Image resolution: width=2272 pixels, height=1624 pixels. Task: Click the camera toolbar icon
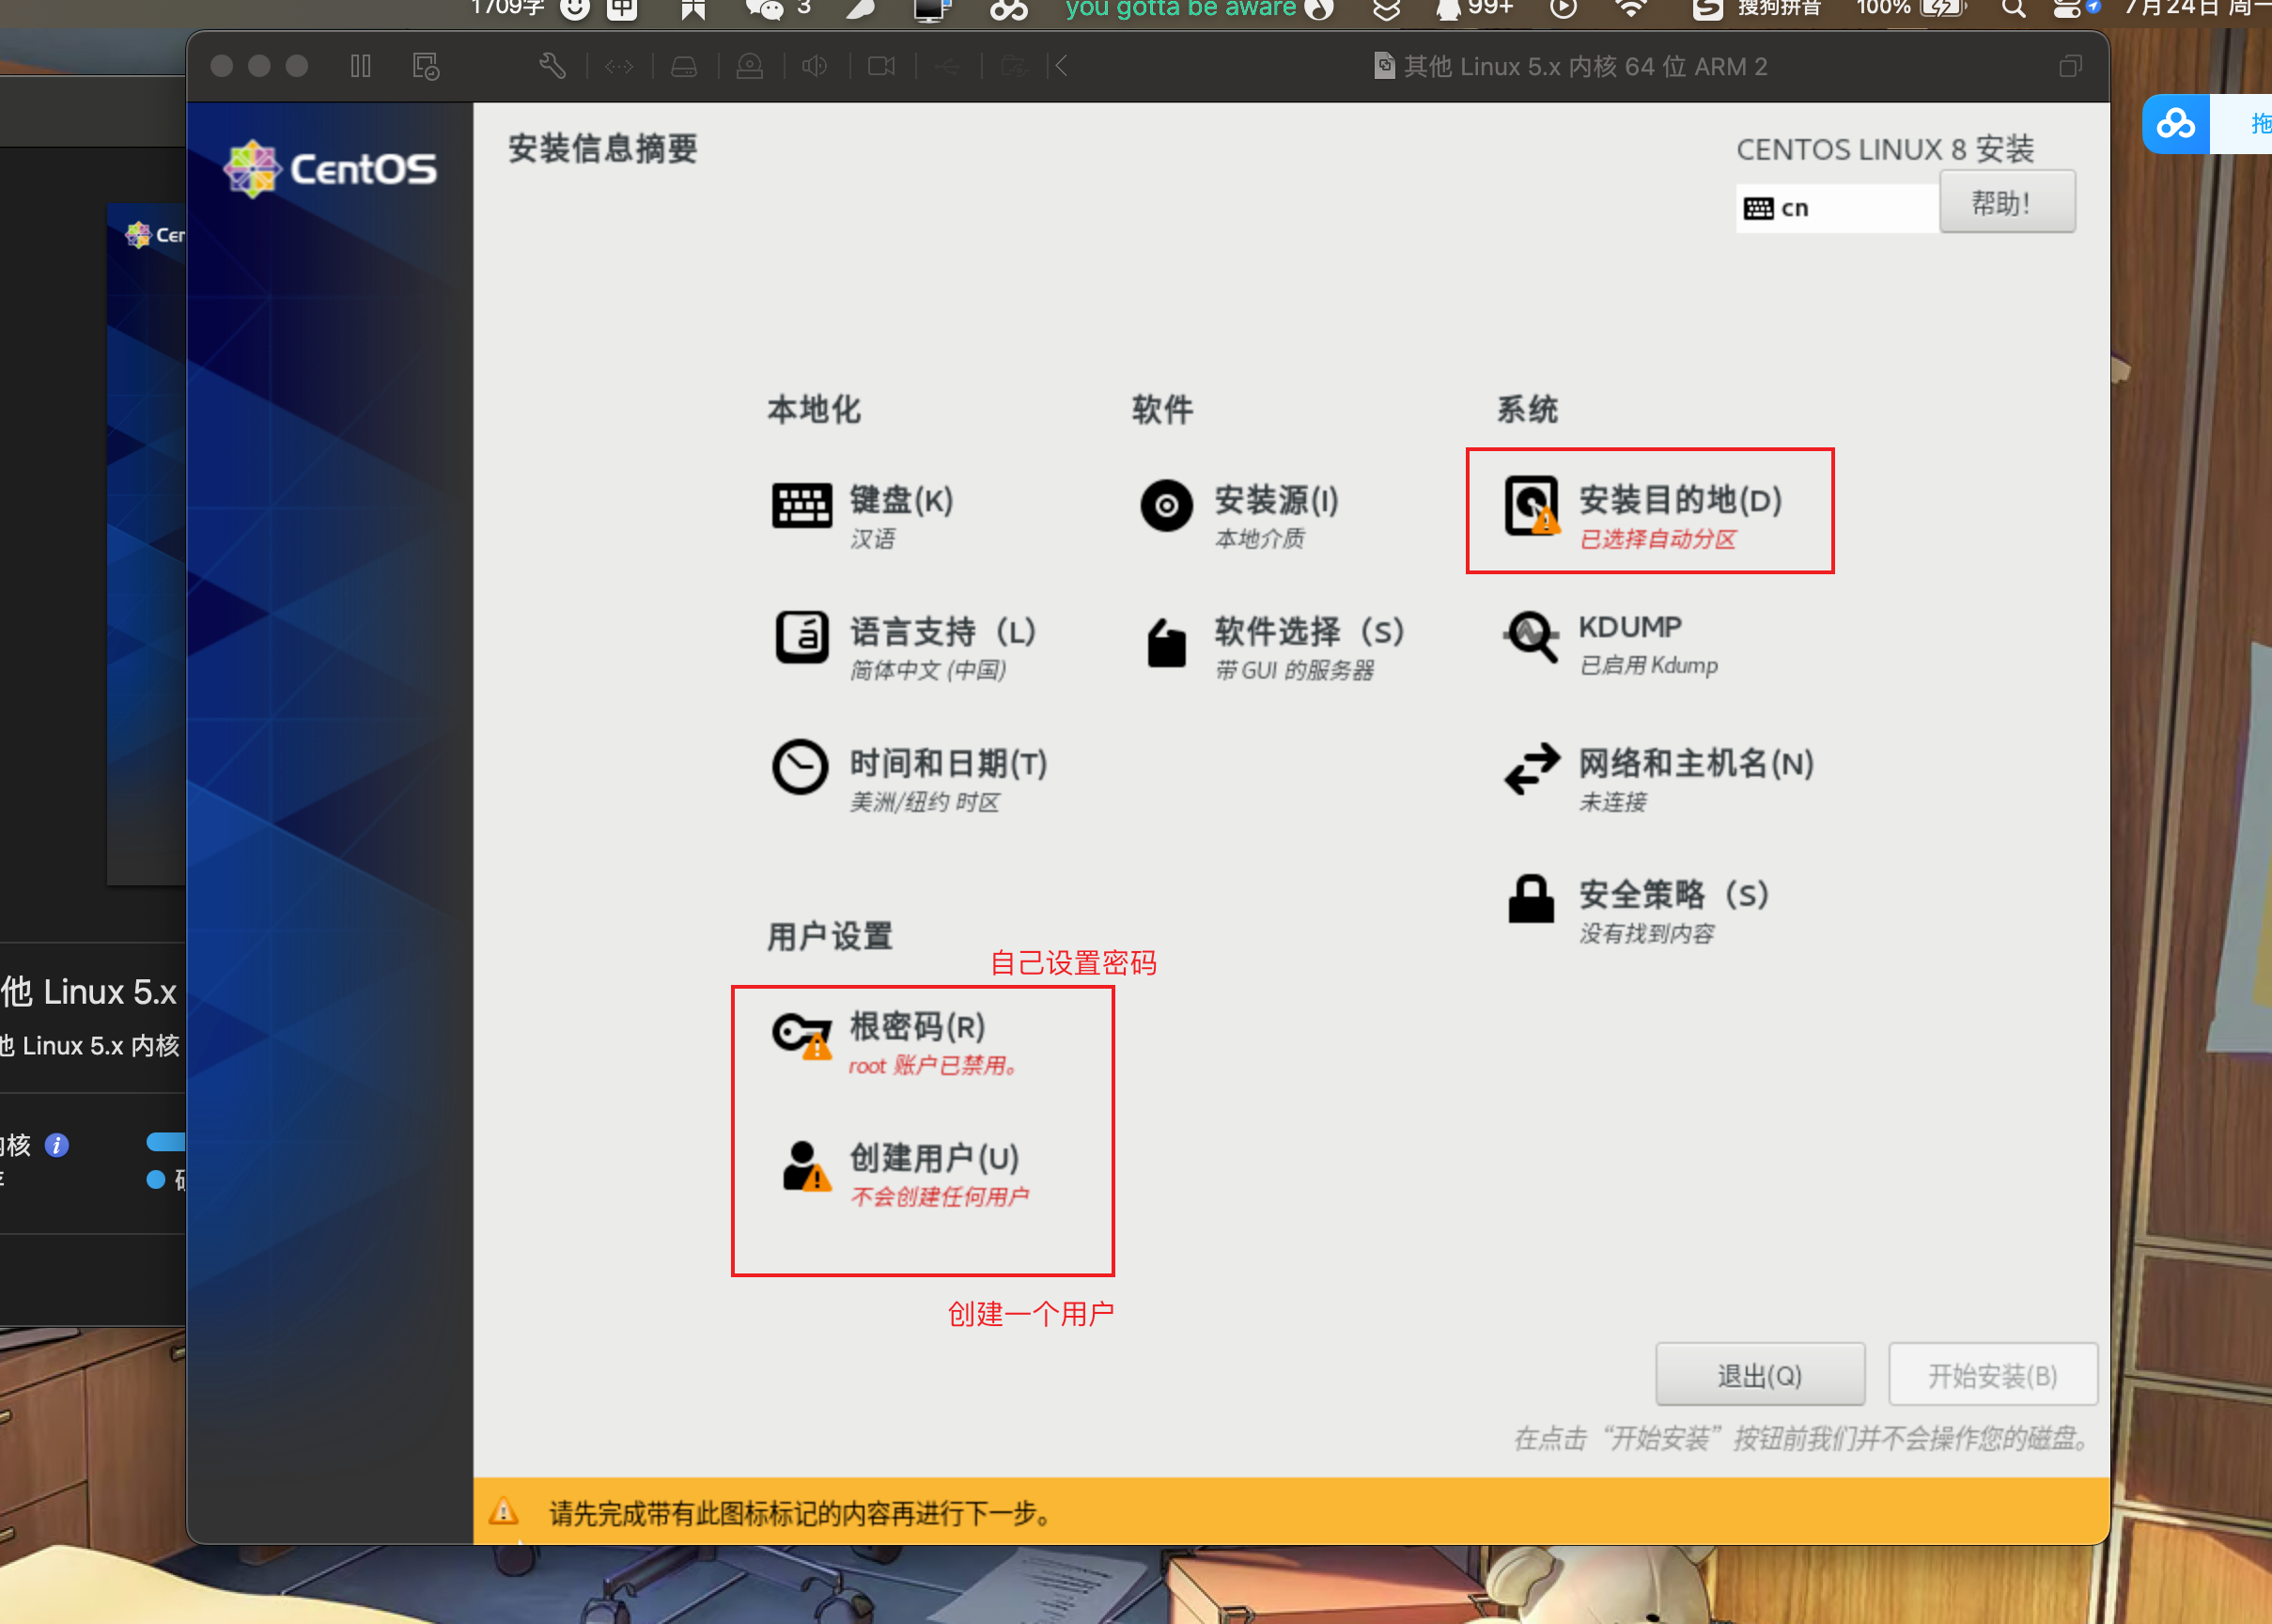[880, 67]
